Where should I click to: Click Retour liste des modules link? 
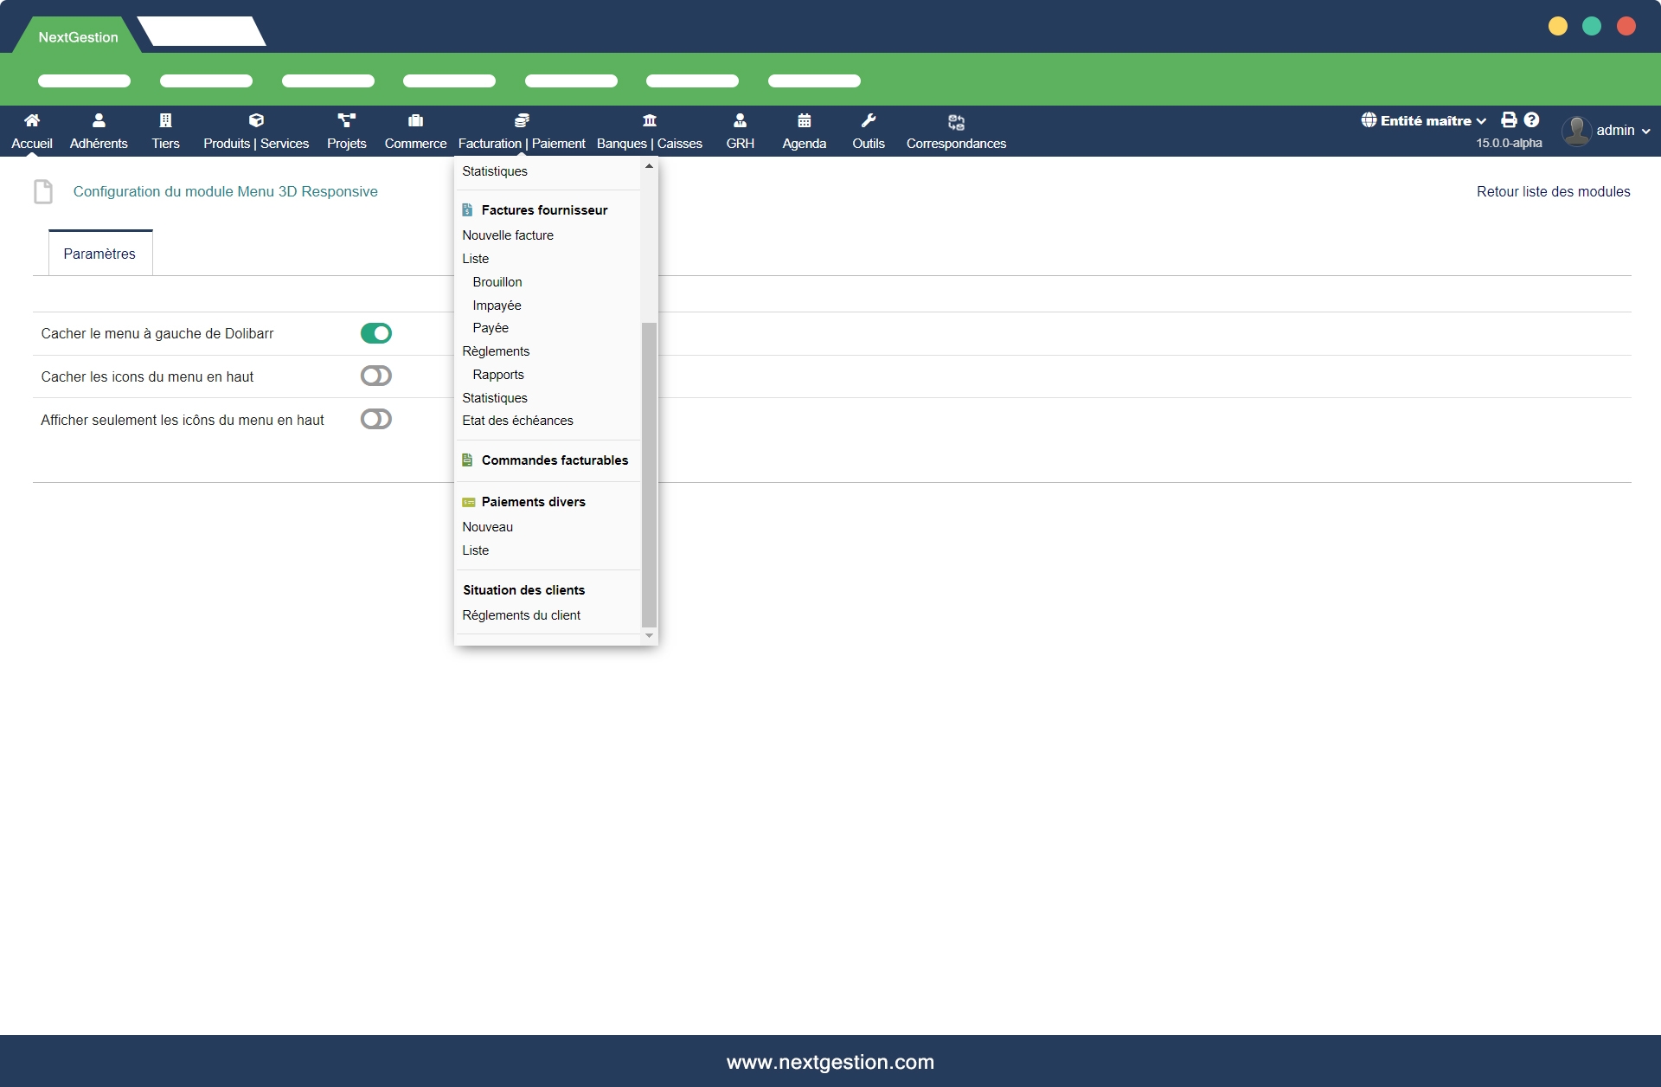click(x=1553, y=191)
